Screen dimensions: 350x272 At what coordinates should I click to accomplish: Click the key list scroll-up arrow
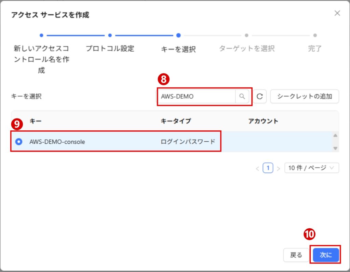[335, 136]
